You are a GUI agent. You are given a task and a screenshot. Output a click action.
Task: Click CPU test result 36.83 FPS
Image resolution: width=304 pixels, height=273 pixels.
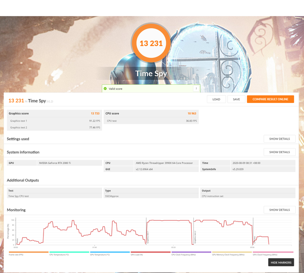click(191, 121)
